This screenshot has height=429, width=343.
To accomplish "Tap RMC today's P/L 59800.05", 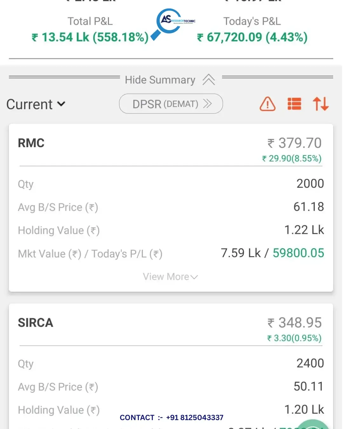I will 298,253.
